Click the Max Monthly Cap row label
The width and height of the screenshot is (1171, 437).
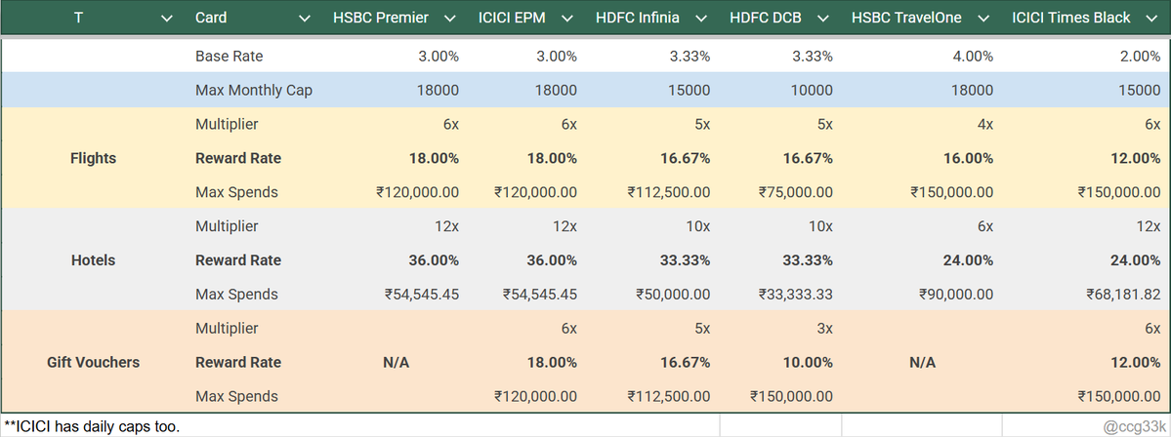point(254,91)
